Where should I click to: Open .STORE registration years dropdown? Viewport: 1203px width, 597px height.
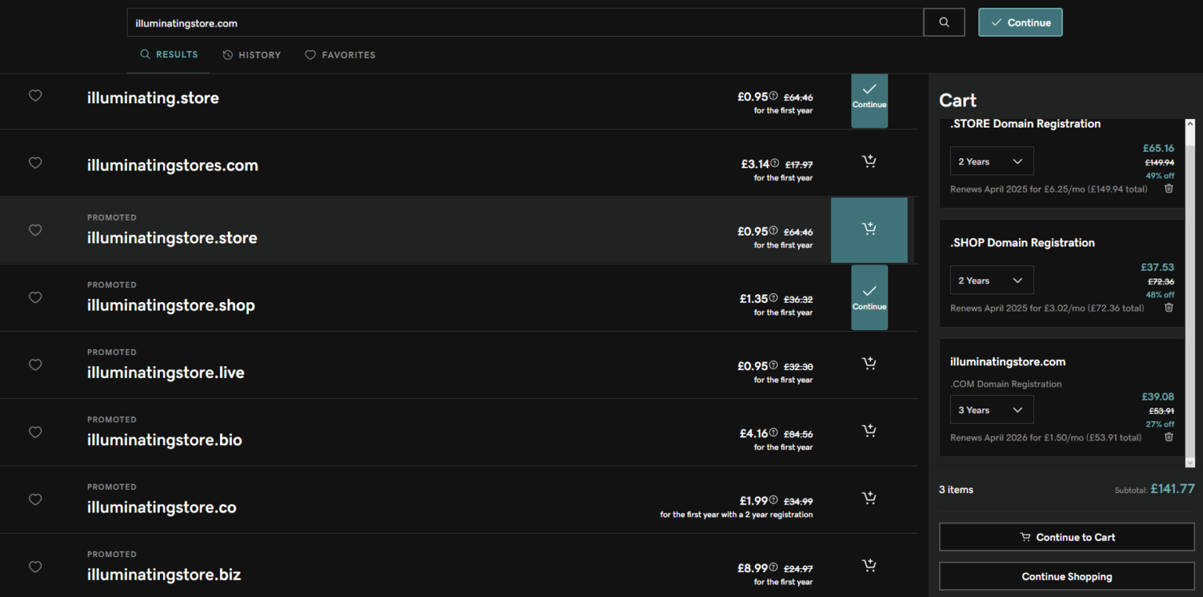click(992, 161)
